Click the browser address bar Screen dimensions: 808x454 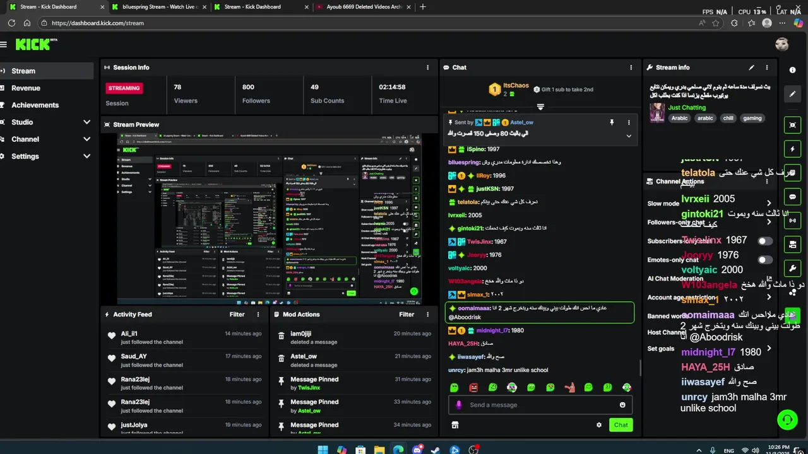(x=372, y=23)
